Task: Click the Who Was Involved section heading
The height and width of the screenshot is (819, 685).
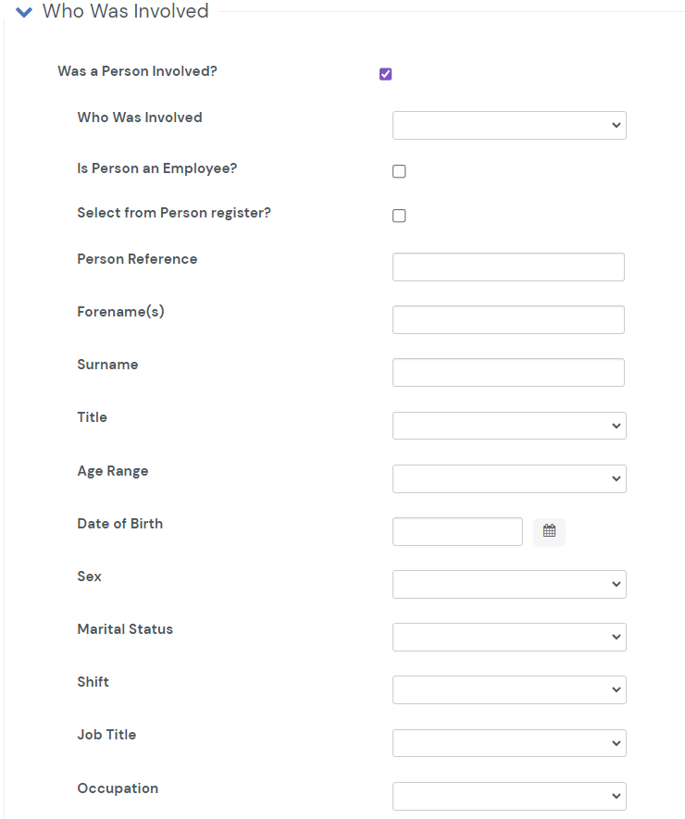Action: pyautogui.click(x=125, y=12)
